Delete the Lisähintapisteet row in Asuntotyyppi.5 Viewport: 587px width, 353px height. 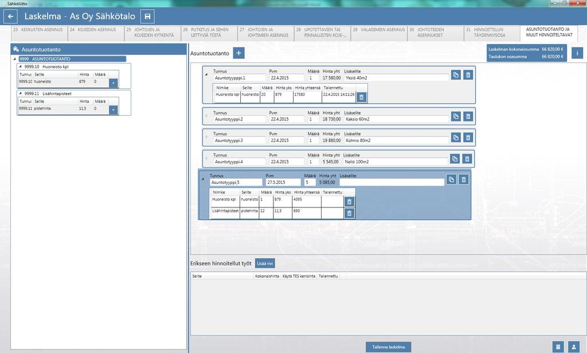click(x=349, y=213)
